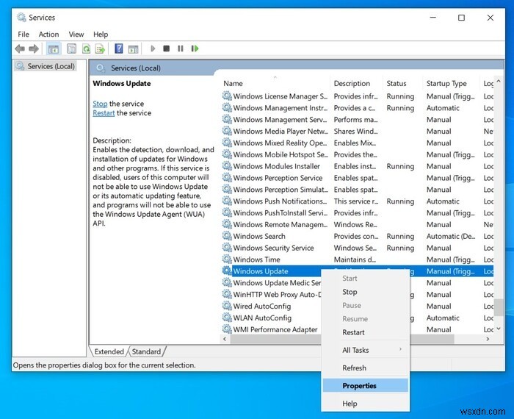The width and height of the screenshot is (514, 419).
Task: Click the Refresh toolbar icon
Action: [x=86, y=49]
